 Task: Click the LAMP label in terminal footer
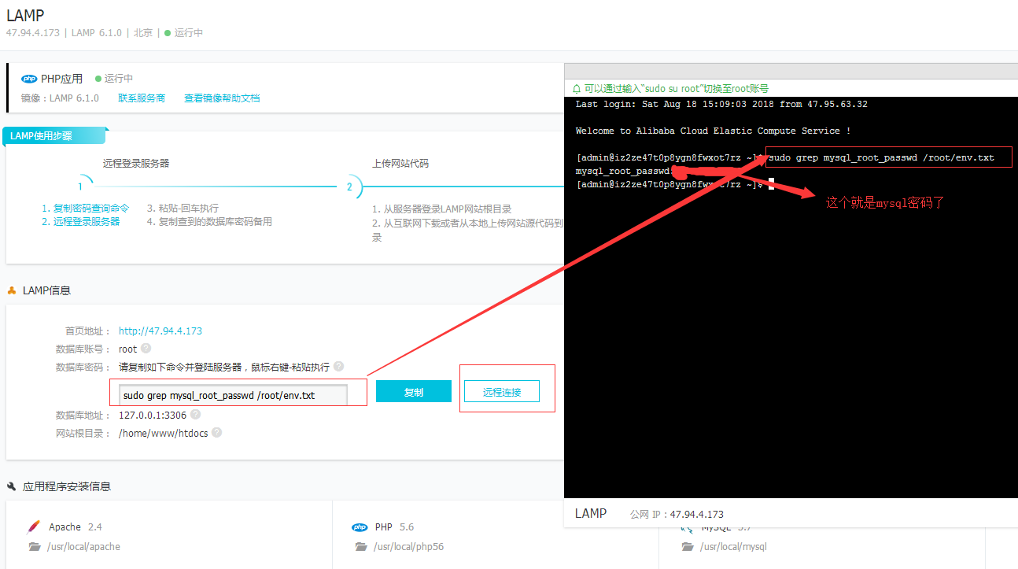tap(591, 513)
